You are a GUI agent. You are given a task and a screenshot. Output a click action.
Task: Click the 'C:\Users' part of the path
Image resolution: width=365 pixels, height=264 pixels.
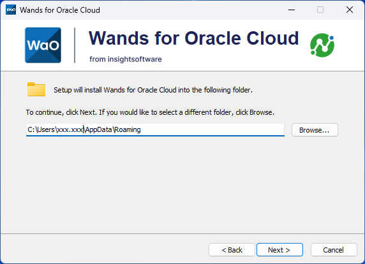click(41, 129)
